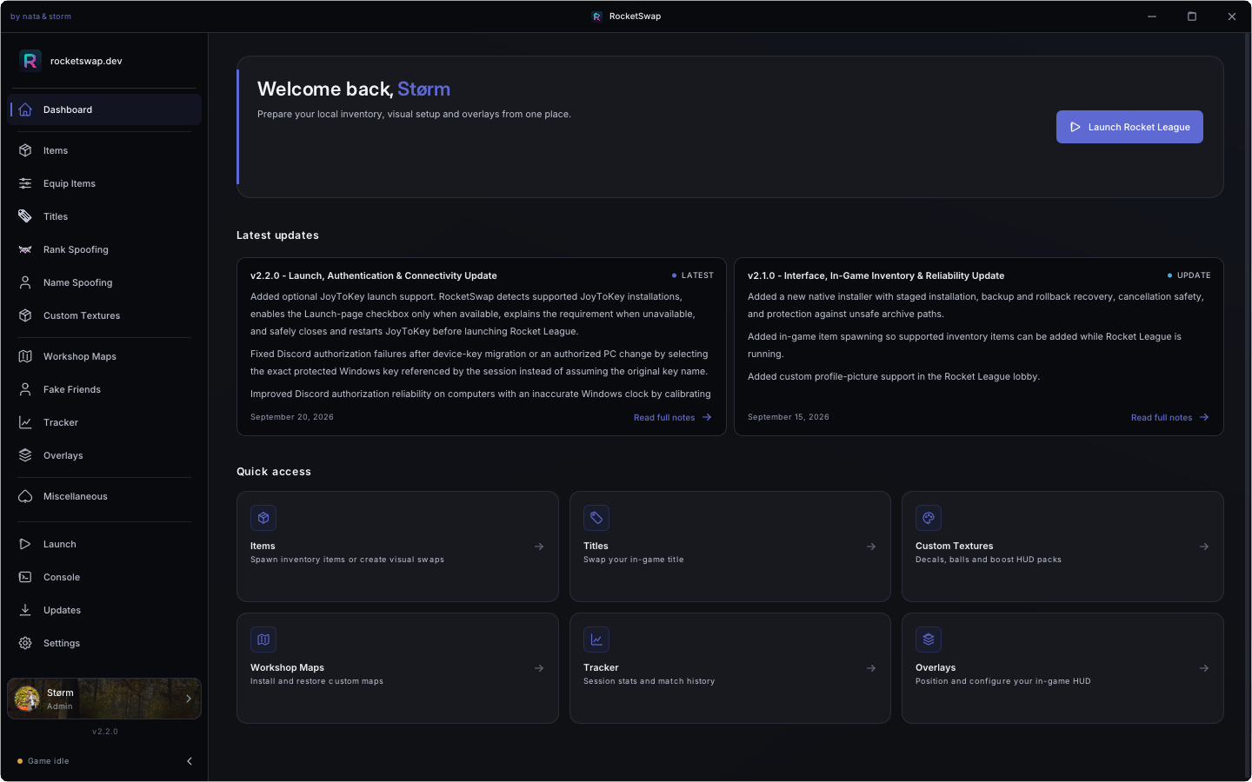Switch to Tracker in the sidebar
1252x782 pixels.
point(104,422)
